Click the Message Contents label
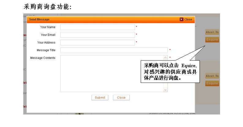 point(43,58)
